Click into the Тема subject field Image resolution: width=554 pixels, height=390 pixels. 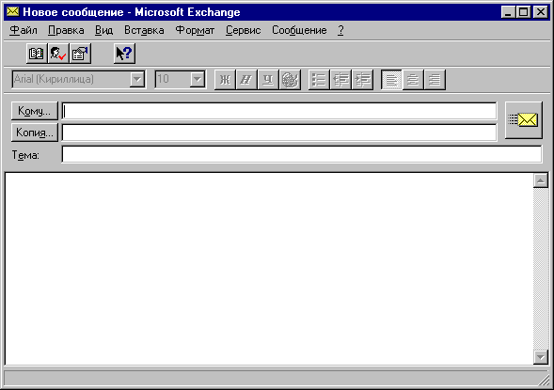point(302,154)
